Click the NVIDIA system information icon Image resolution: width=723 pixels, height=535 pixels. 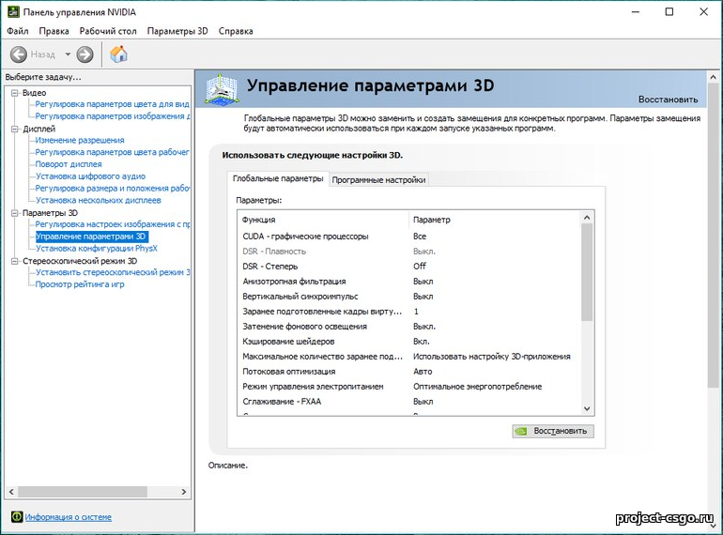click(17, 516)
